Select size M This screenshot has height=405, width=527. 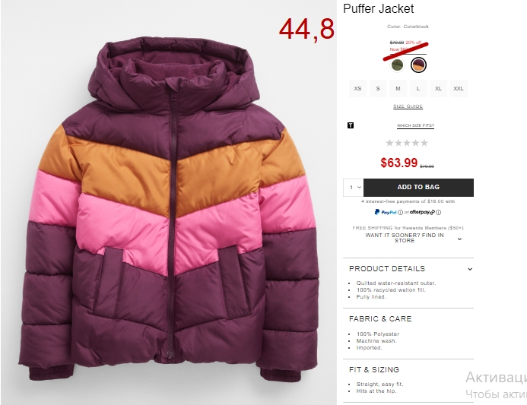tap(398, 89)
